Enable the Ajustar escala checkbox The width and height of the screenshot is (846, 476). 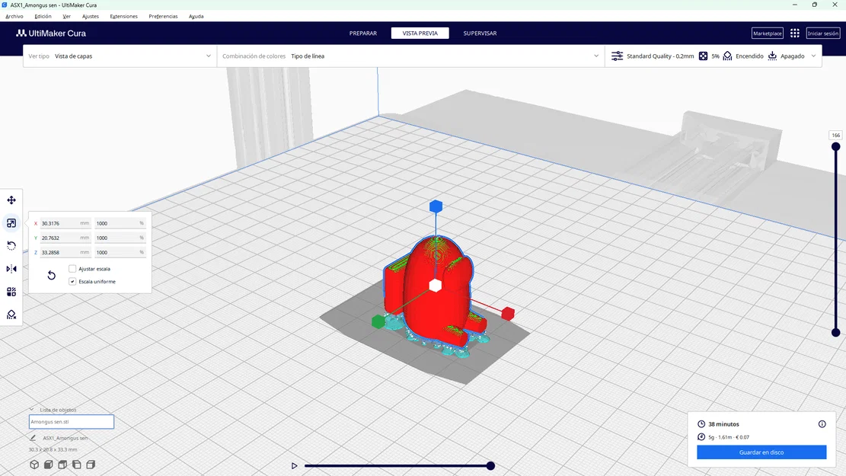(x=72, y=269)
